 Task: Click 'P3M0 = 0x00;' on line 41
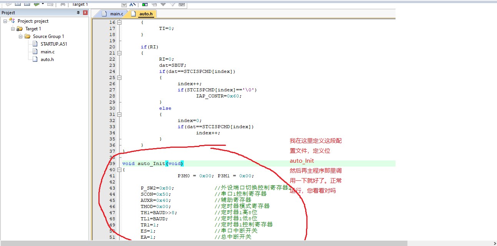[x=196, y=176]
